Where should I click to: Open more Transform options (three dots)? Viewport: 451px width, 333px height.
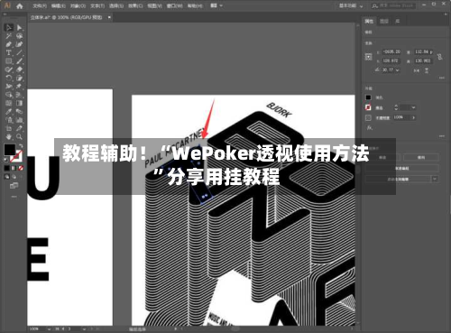(x=441, y=78)
